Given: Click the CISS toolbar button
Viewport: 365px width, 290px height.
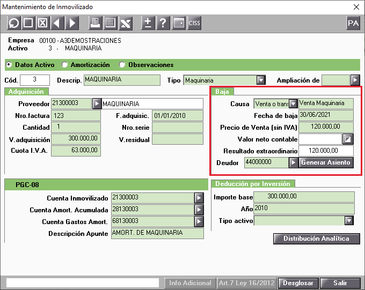Looking at the screenshot, I should (194, 23).
